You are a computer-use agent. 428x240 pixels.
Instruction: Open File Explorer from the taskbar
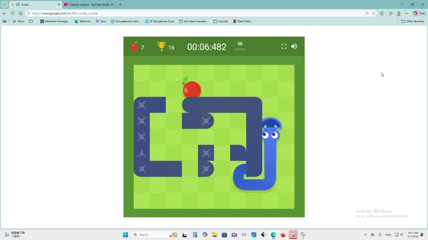[214, 235]
